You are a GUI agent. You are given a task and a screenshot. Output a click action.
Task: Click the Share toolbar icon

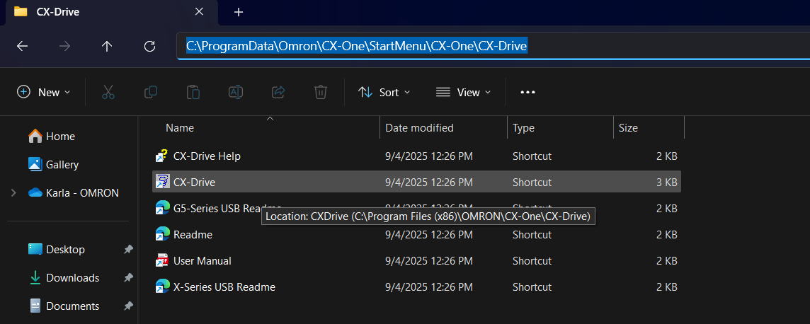(x=278, y=93)
